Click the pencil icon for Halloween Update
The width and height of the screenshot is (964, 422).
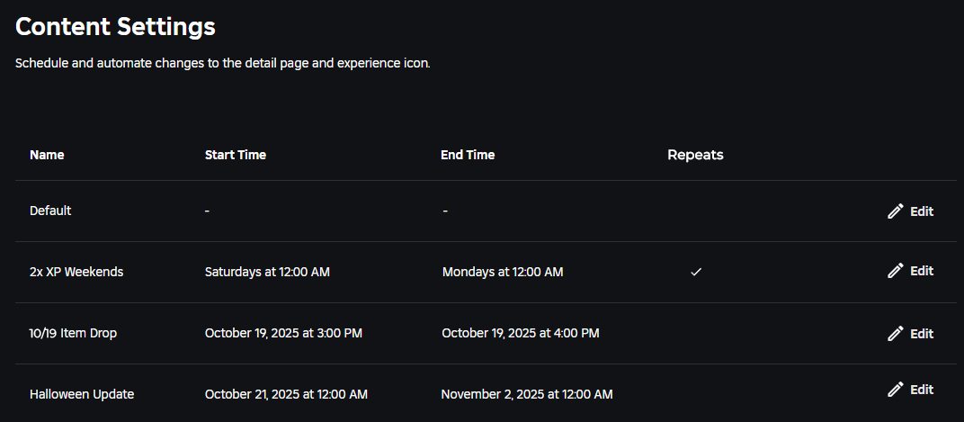click(895, 390)
